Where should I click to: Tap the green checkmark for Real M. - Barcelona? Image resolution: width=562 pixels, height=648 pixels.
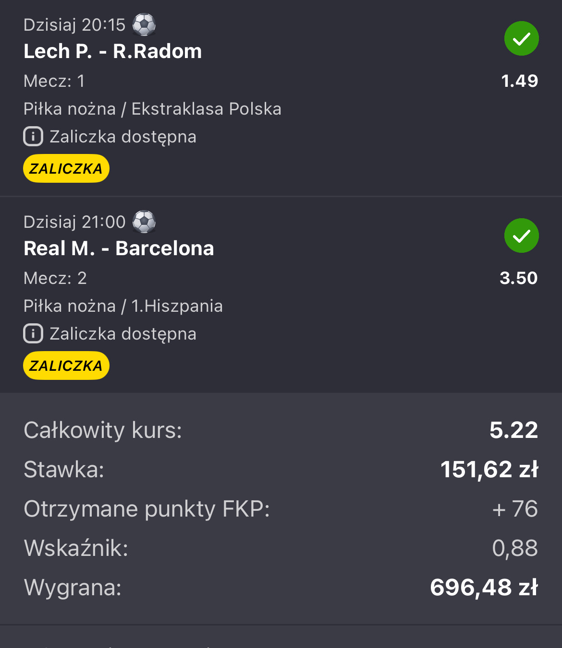point(521,236)
